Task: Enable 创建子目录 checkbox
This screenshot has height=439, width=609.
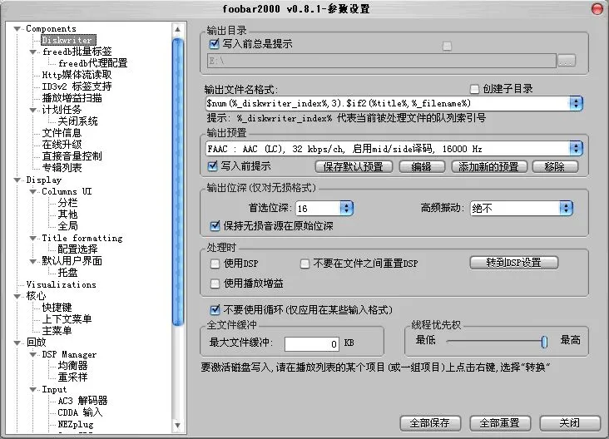Action: coord(474,89)
